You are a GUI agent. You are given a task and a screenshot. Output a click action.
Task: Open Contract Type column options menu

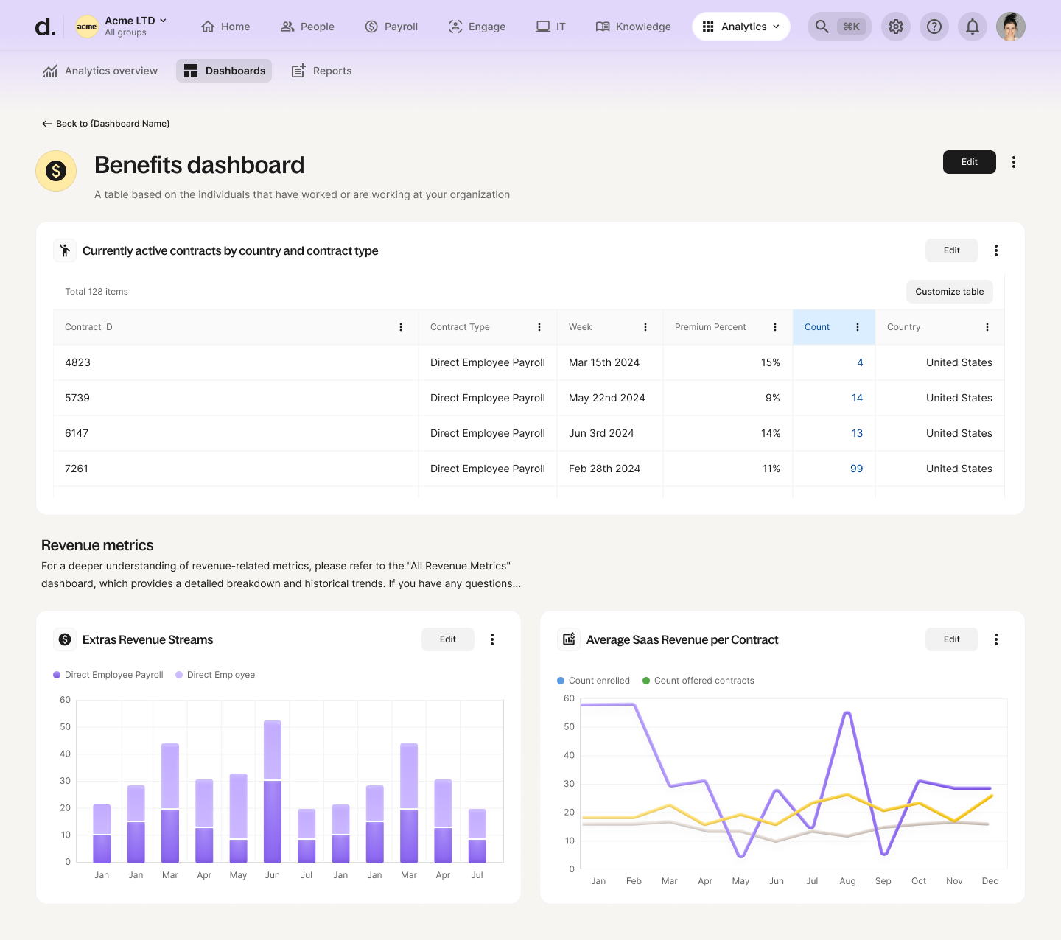click(539, 327)
